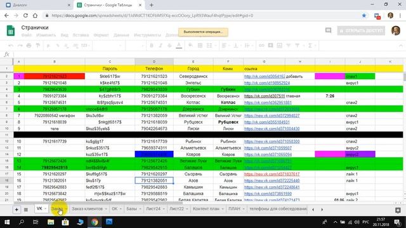Screen dimensions: 406x228
Task: Open the font size dropdown
Action: pyautogui.click(x=135, y=46)
